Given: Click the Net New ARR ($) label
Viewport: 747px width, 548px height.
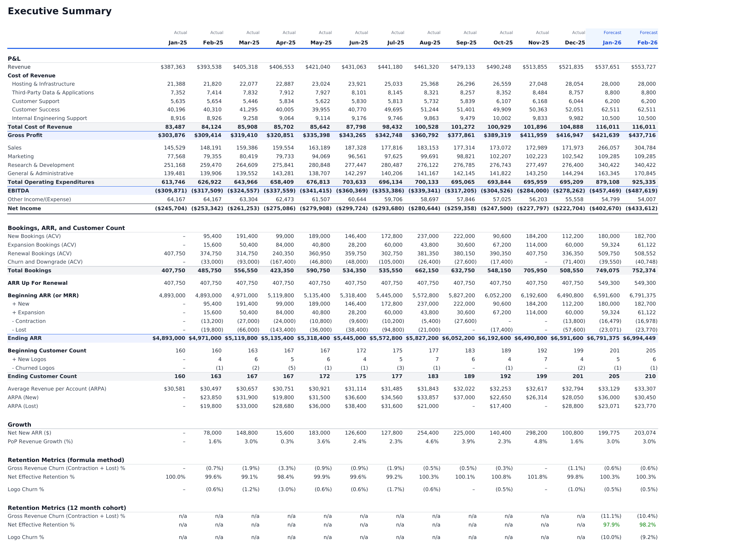Looking at the screenshot, I should click(x=29, y=433).
